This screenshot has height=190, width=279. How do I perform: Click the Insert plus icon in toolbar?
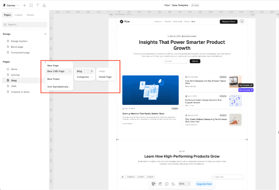[24, 5]
